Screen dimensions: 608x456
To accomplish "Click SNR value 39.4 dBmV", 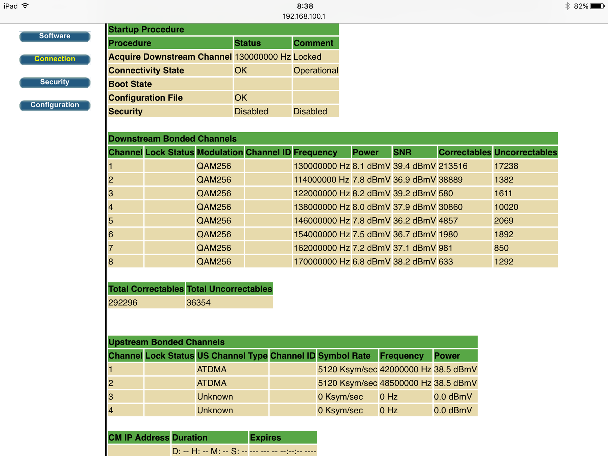I will pyautogui.click(x=414, y=166).
